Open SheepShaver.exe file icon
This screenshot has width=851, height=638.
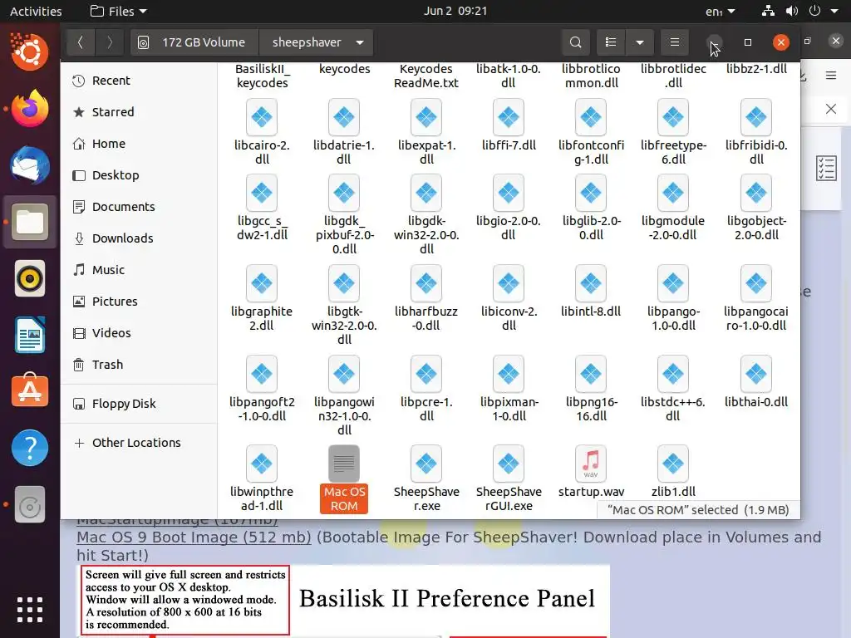pos(426,464)
